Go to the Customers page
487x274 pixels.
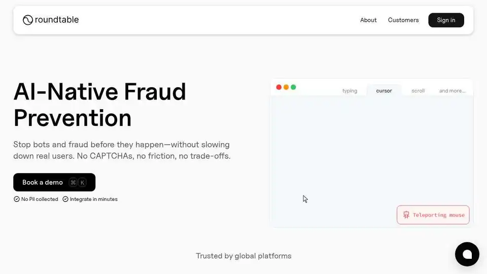tap(403, 20)
